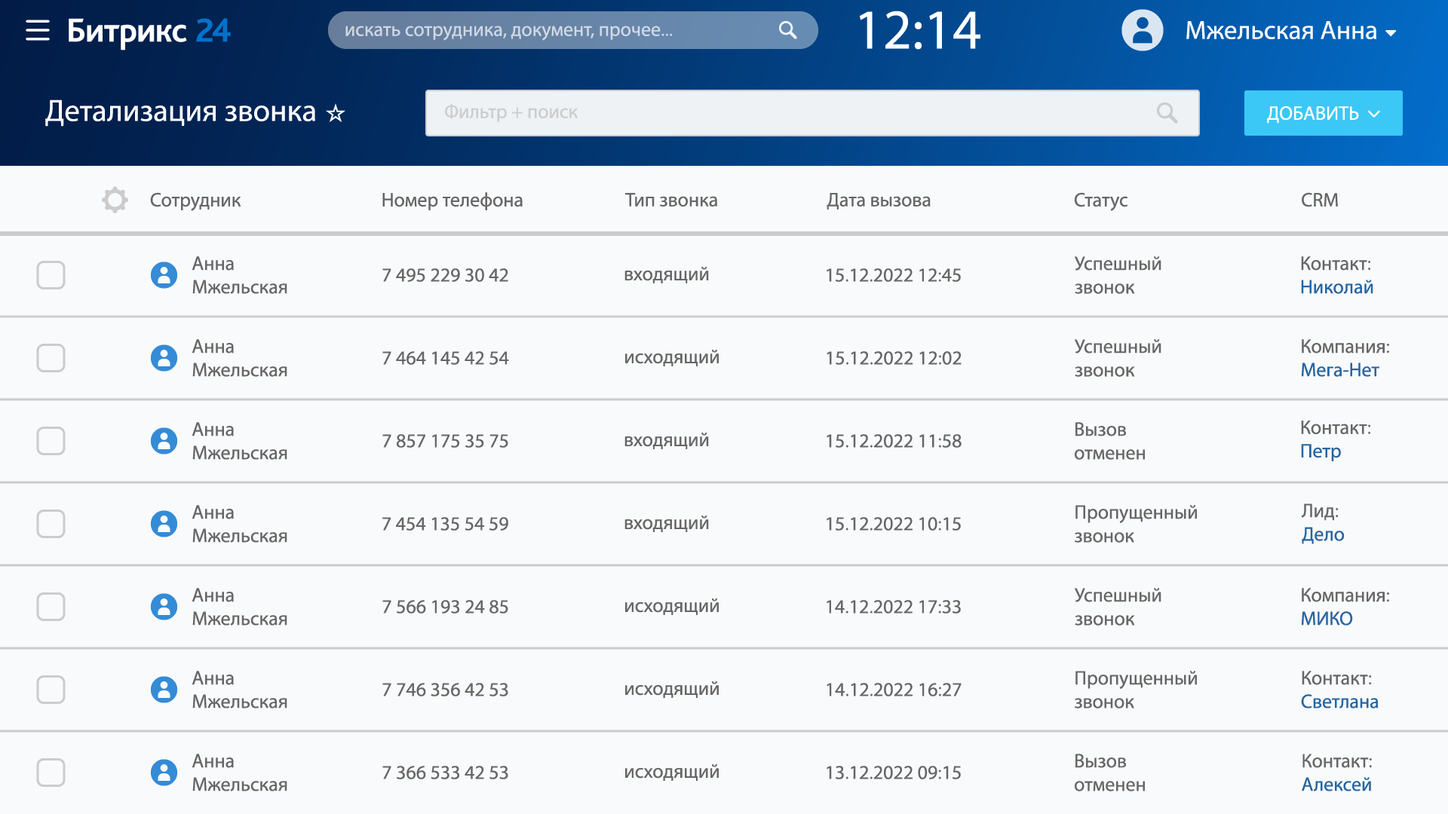Click the Статус column header
The height and width of the screenshot is (814, 1448).
(1100, 200)
